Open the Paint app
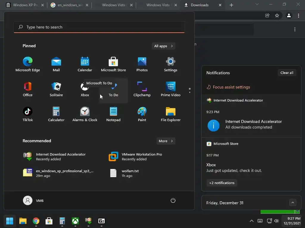The image size is (305, 228). click(142, 114)
